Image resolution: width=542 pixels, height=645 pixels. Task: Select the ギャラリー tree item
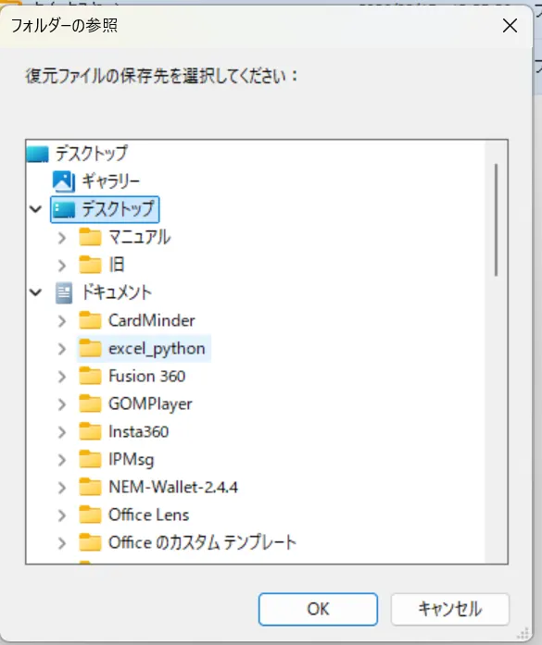click(111, 181)
